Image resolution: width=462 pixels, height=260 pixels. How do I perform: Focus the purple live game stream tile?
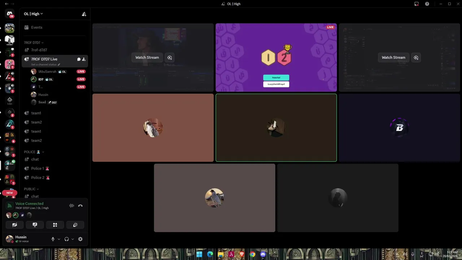click(276, 57)
